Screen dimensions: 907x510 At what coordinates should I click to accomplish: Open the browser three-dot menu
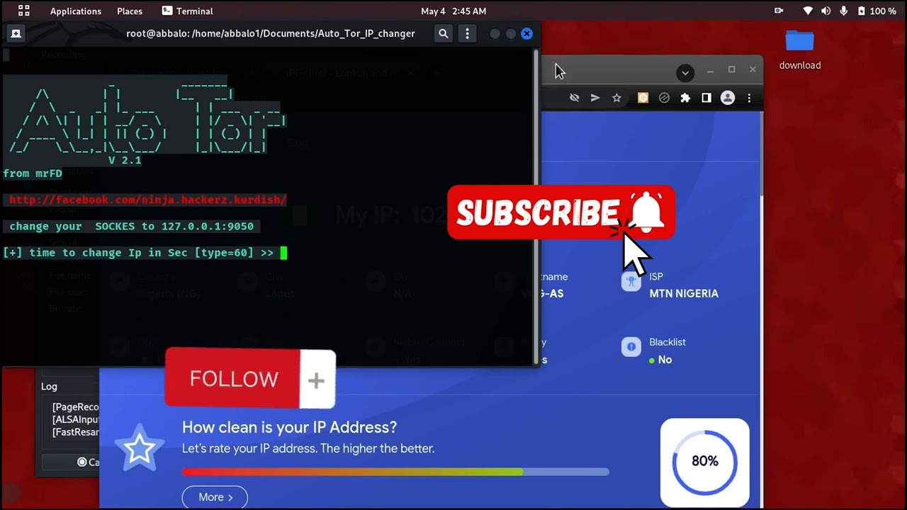pyautogui.click(x=749, y=98)
